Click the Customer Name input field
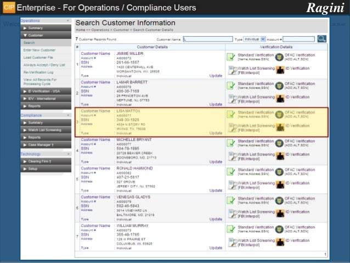Screen dimensions: 350x263 coord(208,39)
